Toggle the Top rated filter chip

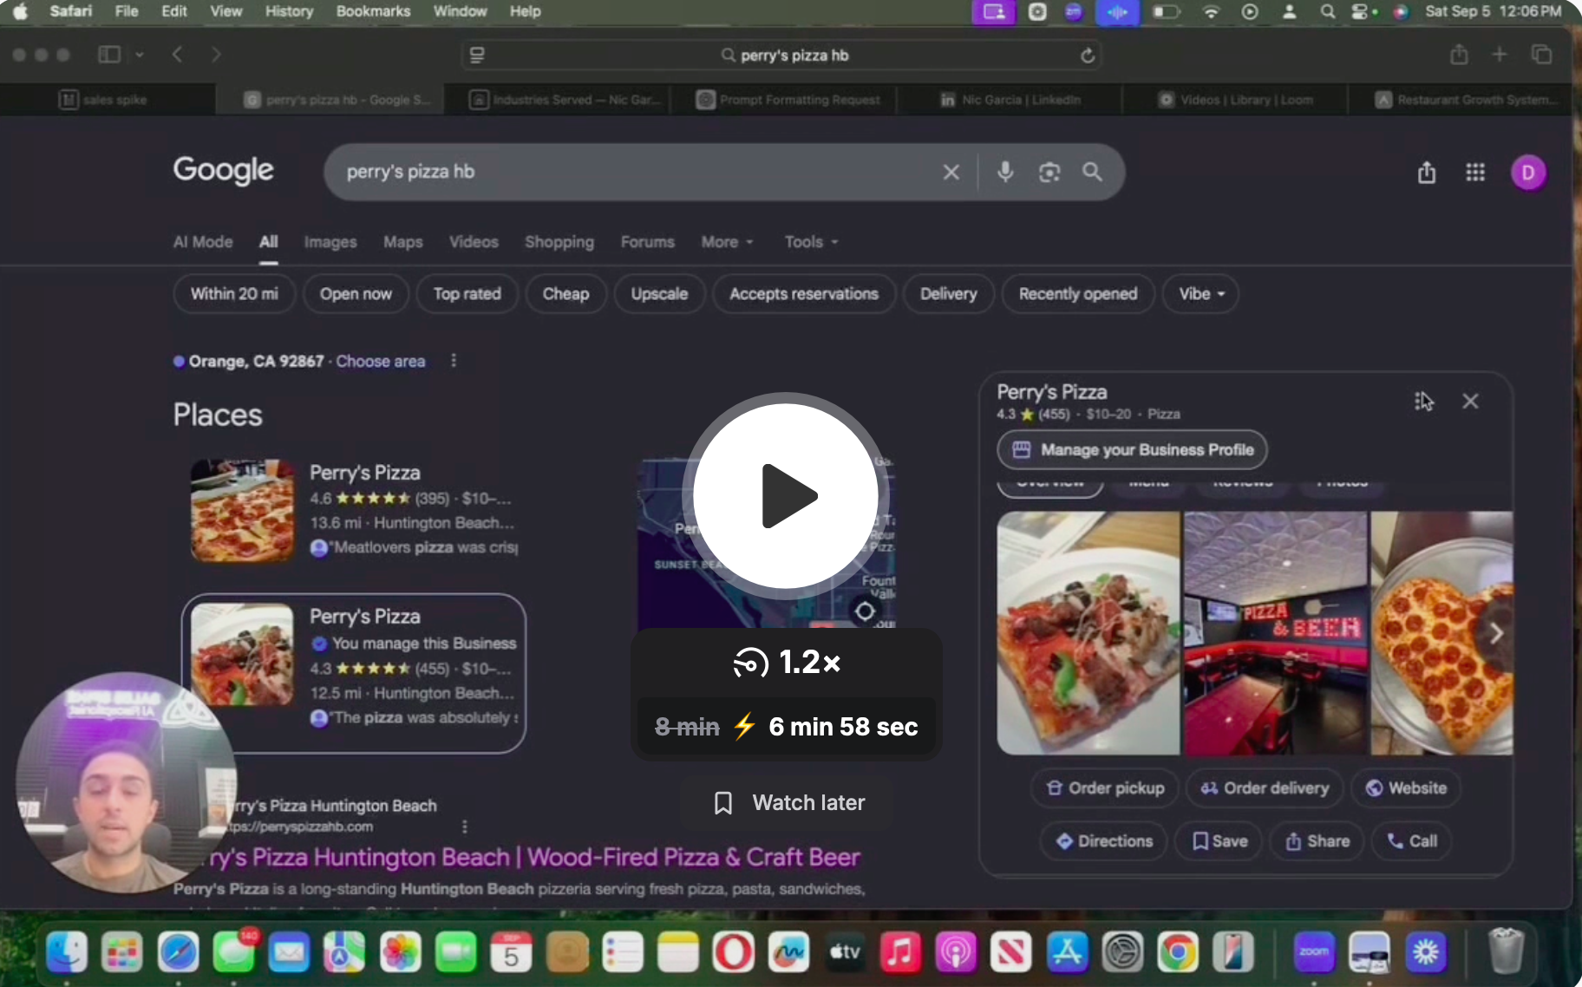pos(467,294)
